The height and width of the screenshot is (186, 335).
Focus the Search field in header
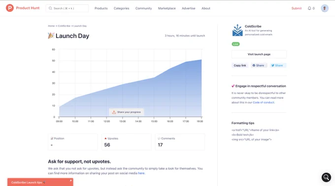click(x=67, y=8)
